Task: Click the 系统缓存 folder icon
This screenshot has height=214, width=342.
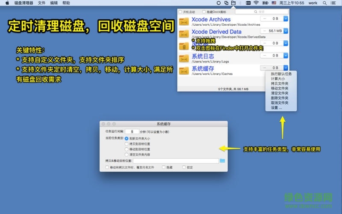Action: (x=184, y=71)
